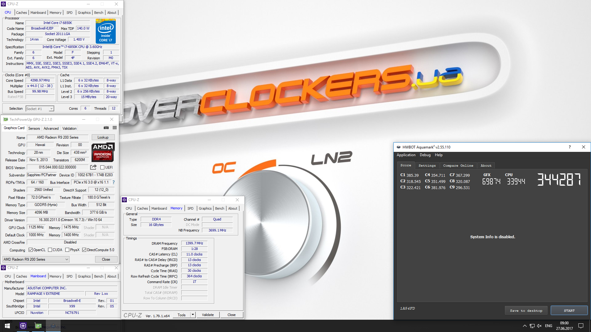This screenshot has height=332, width=591.
Task: Click the Tools button in CPU-Z
Action: [182, 315]
